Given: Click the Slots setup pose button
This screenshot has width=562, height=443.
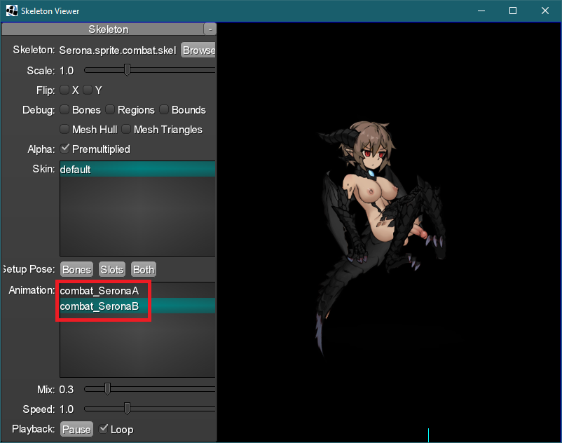Looking at the screenshot, I should (x=112, y=270).
